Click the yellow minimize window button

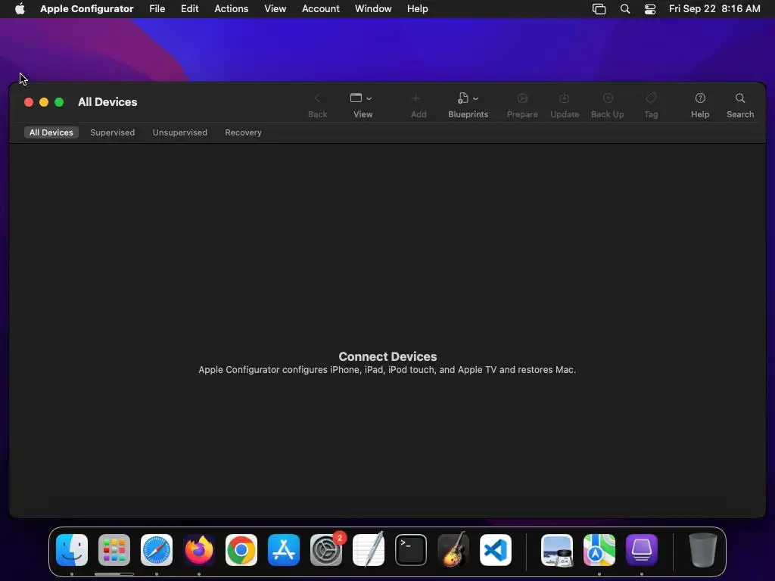(44, 102)
